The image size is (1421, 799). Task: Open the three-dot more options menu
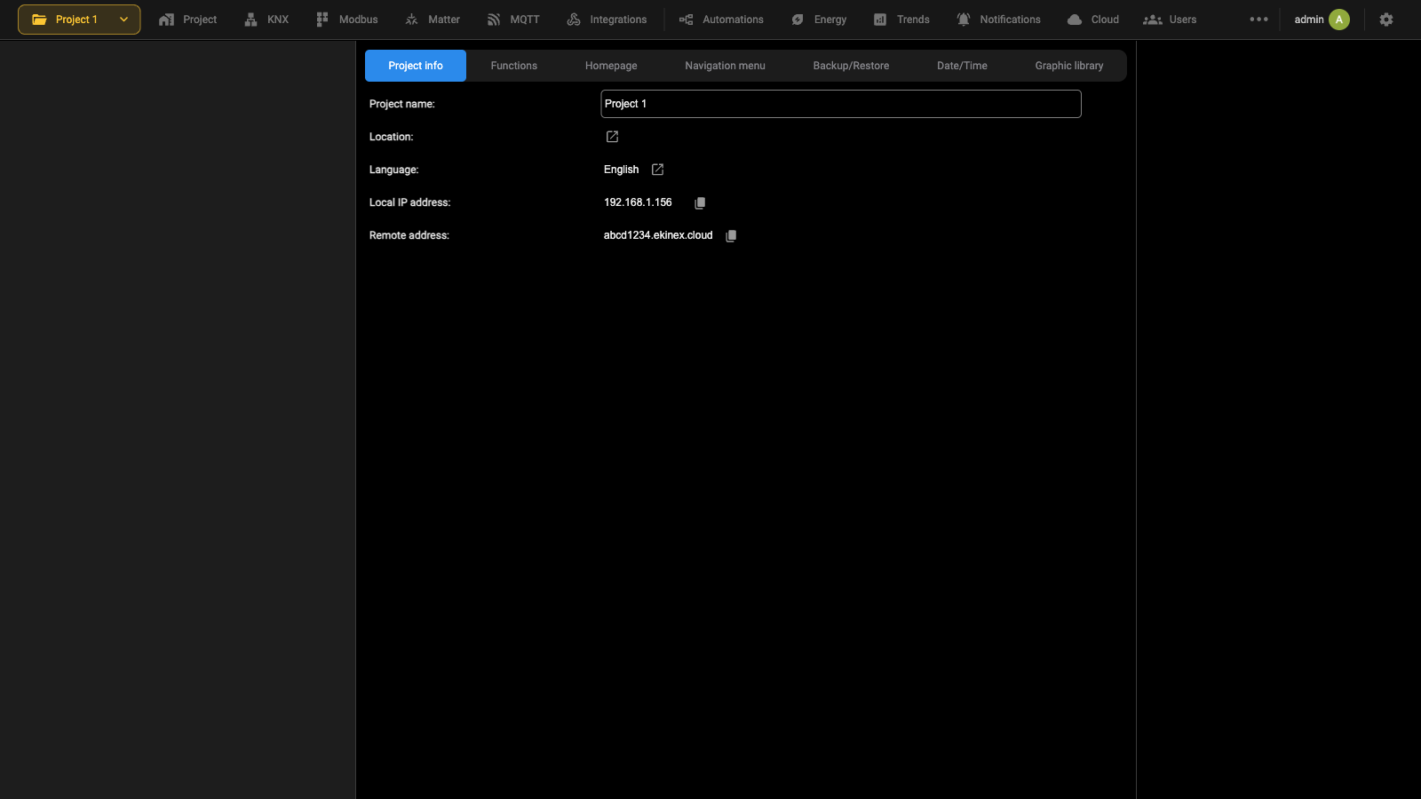pos(1258,20)
